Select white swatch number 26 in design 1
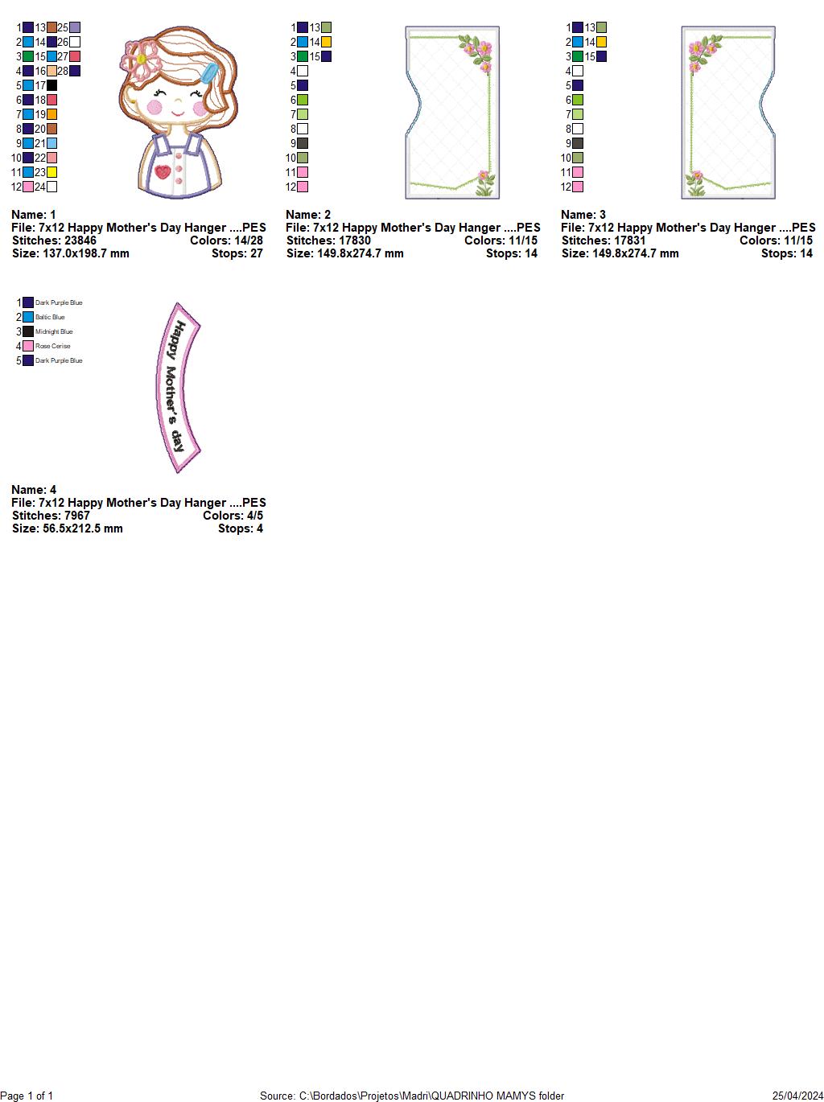Screen dimensions: 824x1102 75,42
